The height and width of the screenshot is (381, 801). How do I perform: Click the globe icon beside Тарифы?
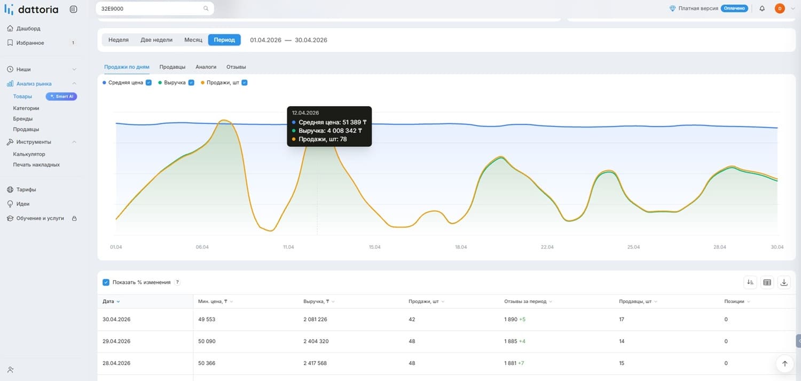[x=10, y=189]
